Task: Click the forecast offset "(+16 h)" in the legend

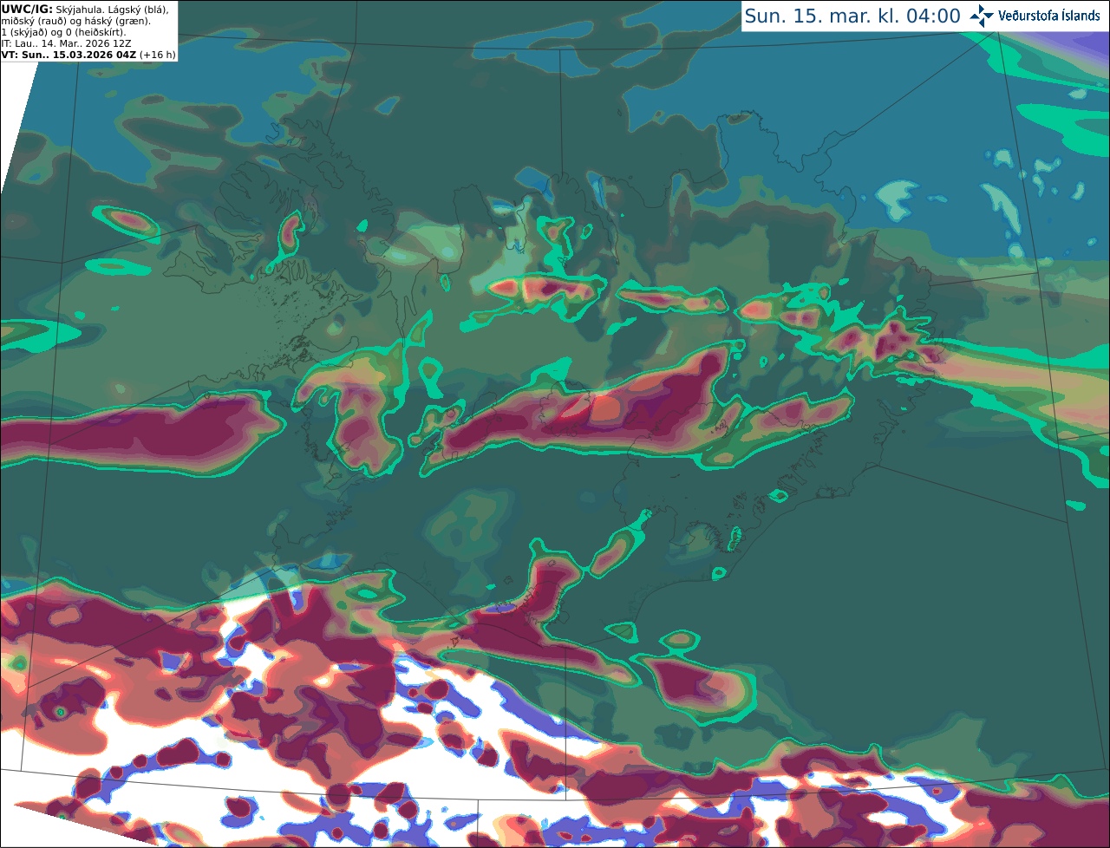Action: click(157, 55)
